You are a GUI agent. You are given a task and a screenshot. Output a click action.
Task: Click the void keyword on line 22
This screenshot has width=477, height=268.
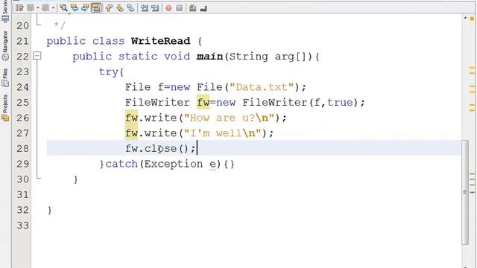[x=177, y=57]
